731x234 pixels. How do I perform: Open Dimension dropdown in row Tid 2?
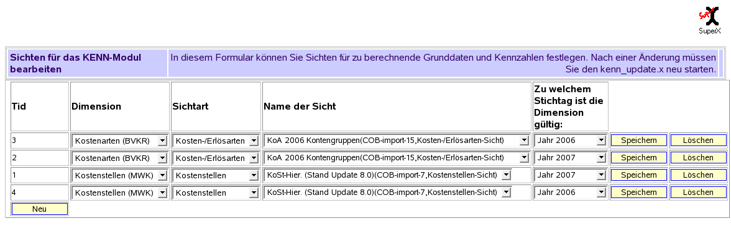(119, 158)
